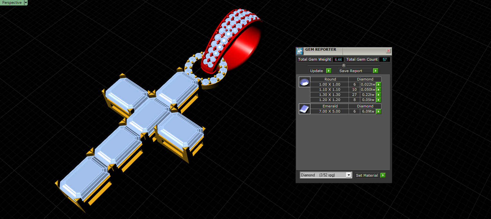Click the Perspective viewport label
Image resolution: width=491 pixels, height=219 pixels.
coord(12,3)
